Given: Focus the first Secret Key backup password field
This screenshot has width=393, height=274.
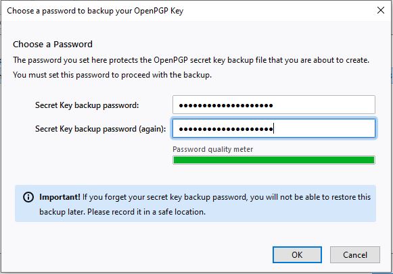Looking at the screenshot, I should [274, 105].
